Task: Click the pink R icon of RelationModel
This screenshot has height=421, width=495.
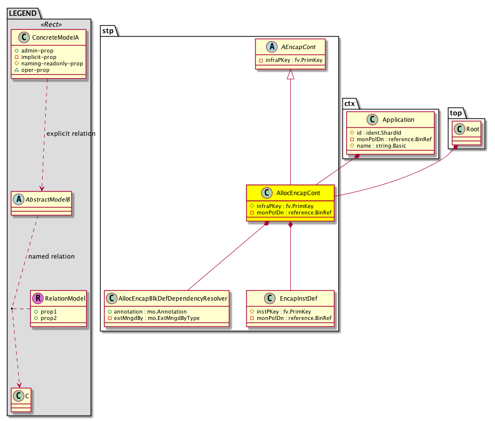Action: pyautogui.click(x=38, y=298)
